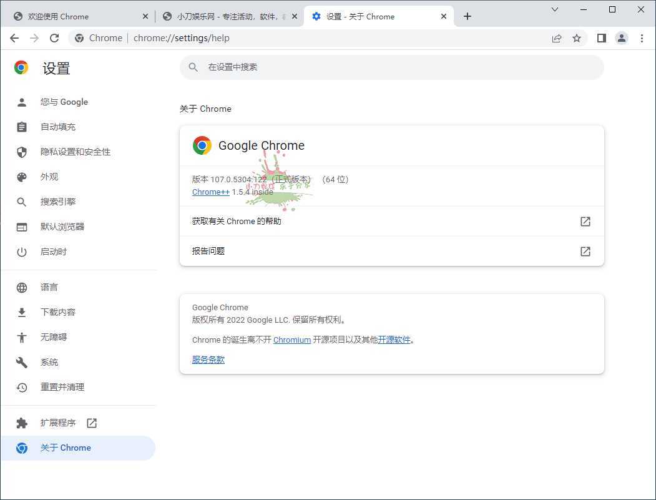Open 扩展程序 from the sidebar
The image size is (656, 500).
click(58, 423)
